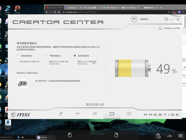Open a new Chrome tab
This screenshot has height=140, width=186.
click(161, 8)
